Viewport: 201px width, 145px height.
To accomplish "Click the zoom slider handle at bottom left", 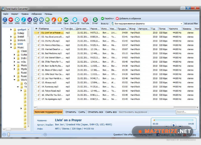I will (9, 135).
